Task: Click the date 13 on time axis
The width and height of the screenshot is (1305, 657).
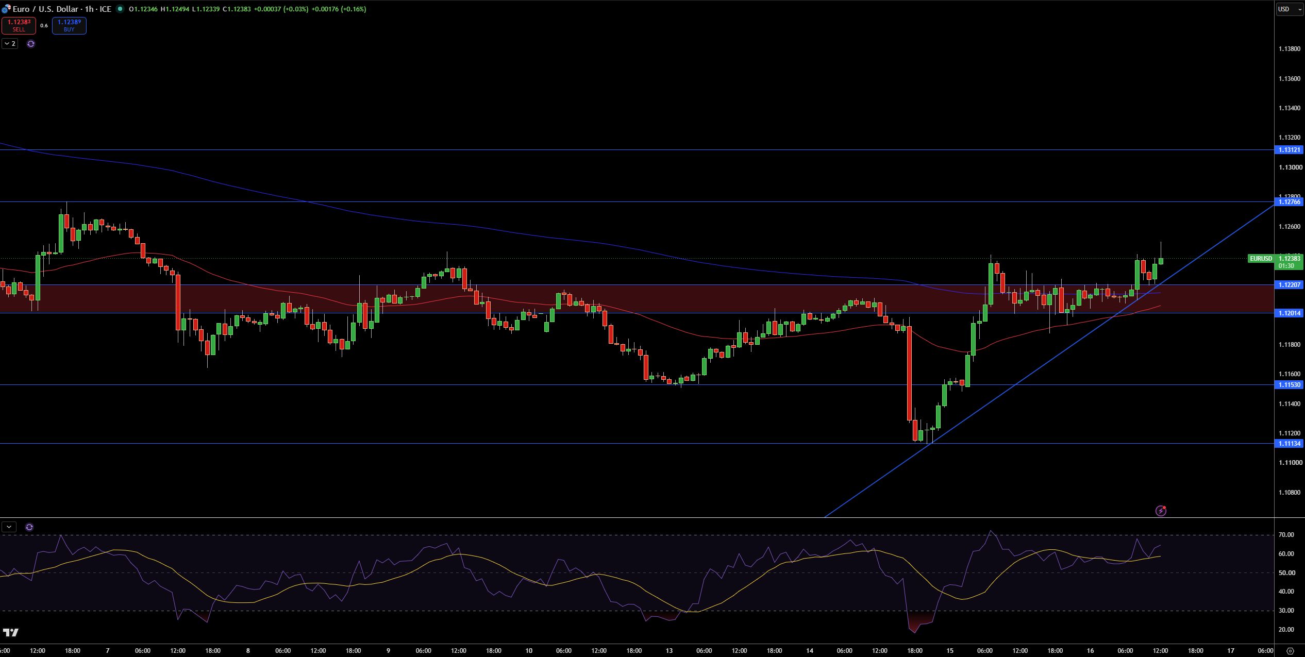Action: point(669,651)
